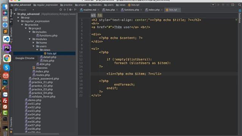Click the li breadcrumb in the editor
242x136 pixels.
[x=100, y=15]
